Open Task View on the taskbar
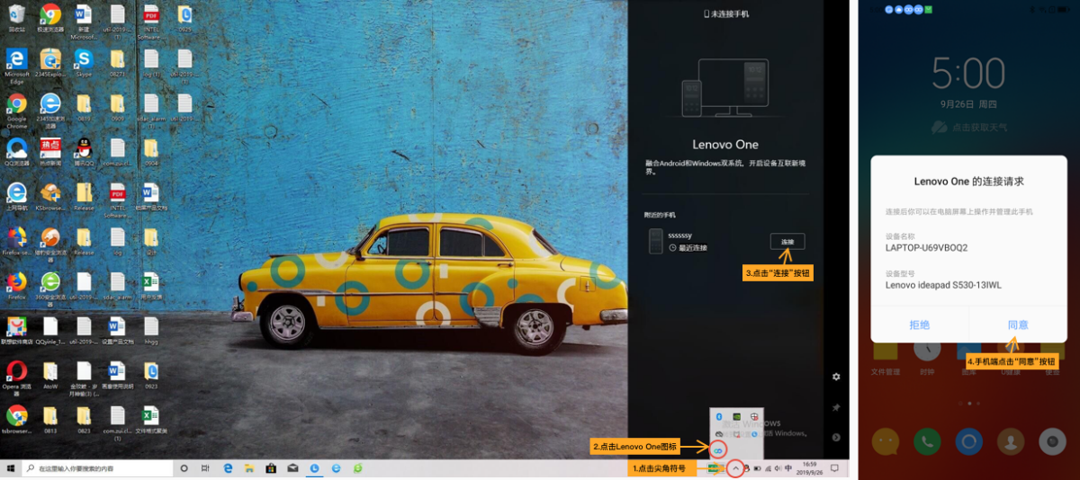The width and height of the screenshot is (1080, 480). (206, 468)
